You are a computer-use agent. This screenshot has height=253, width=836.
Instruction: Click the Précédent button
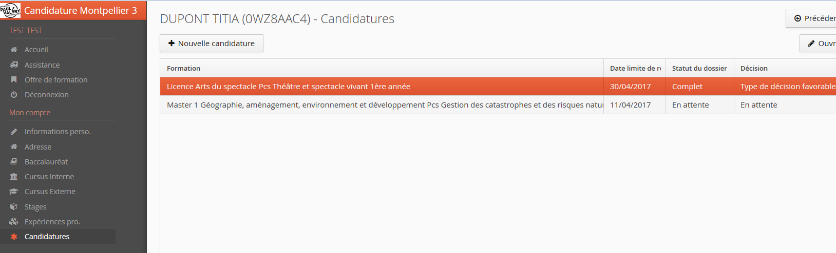click(814, 18)
